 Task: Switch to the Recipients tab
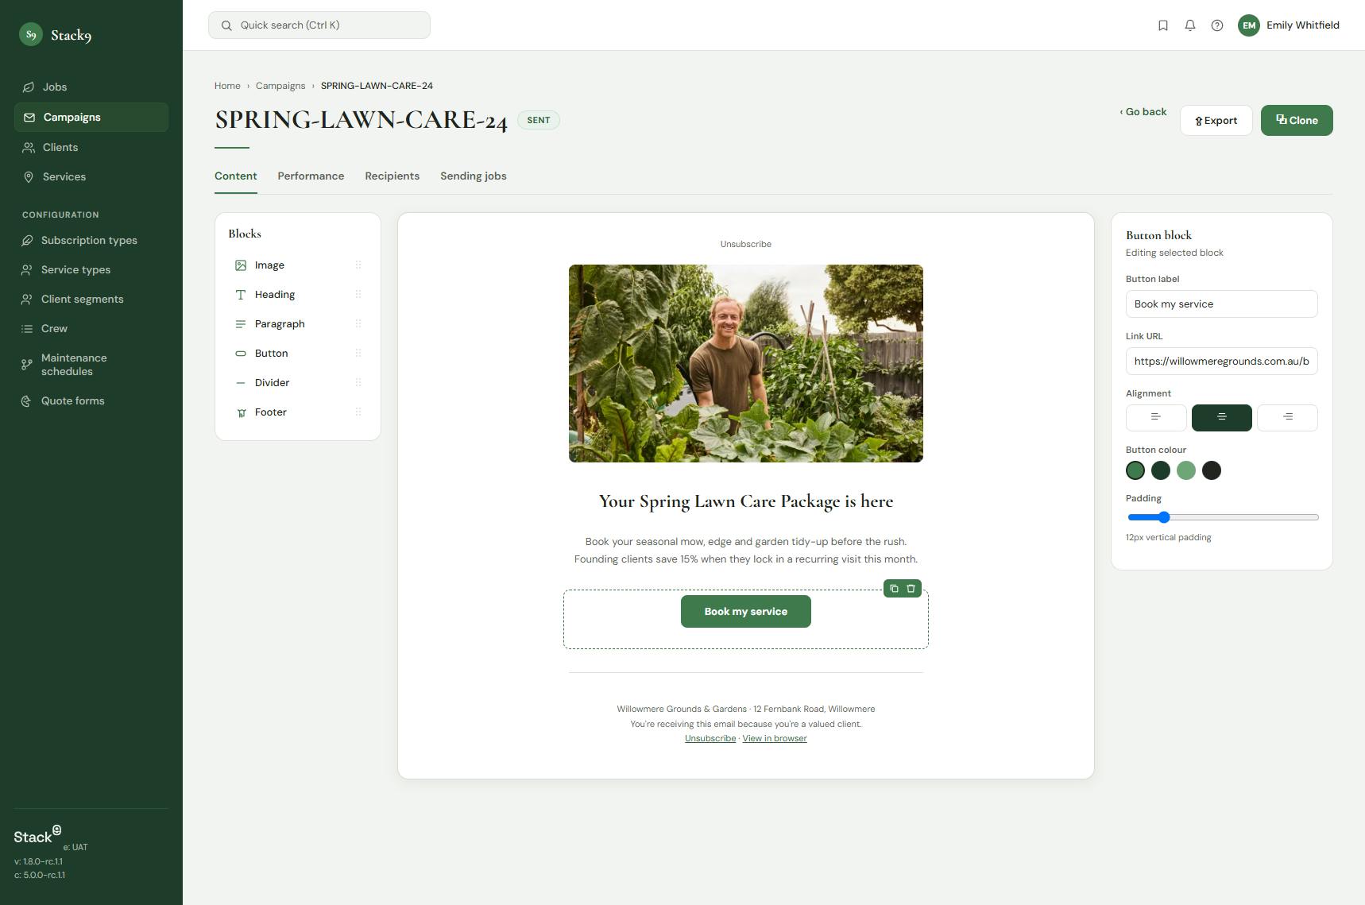click(392, 176)
